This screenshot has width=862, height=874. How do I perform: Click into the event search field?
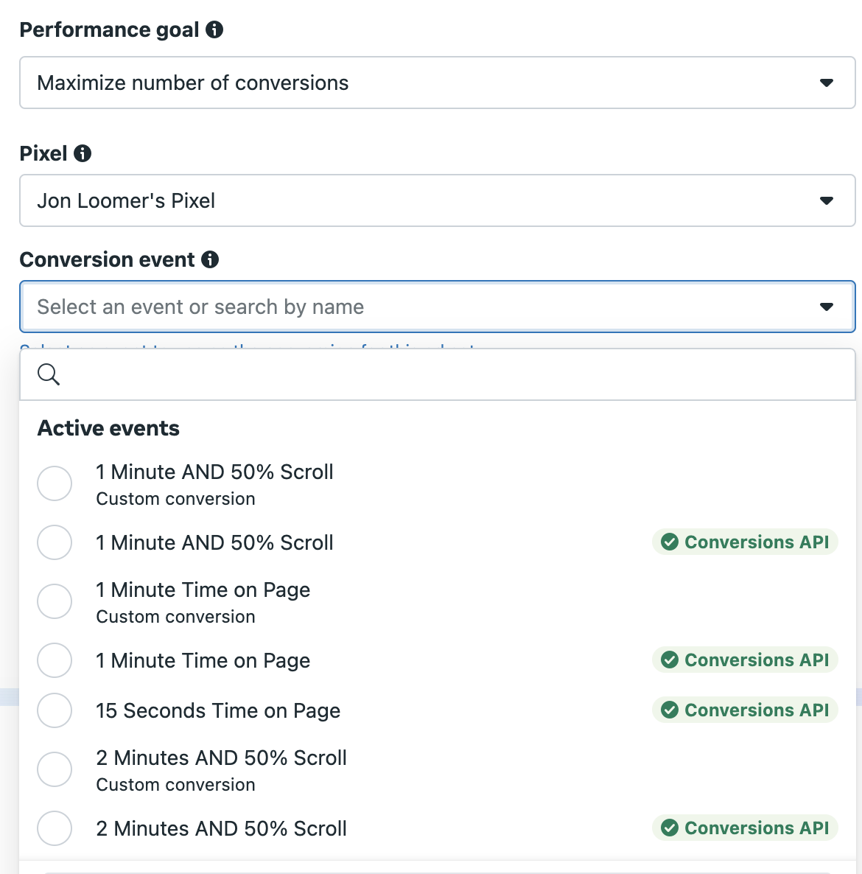pos(438,374)
